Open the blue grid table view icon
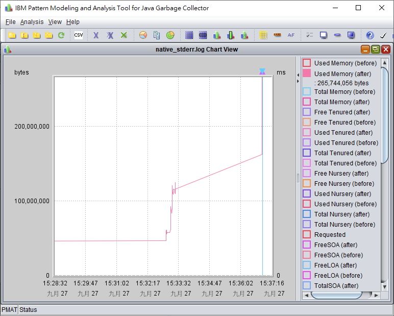Image resolution: width=394 pixels, height=316 pixels. (x=189, y=35)
